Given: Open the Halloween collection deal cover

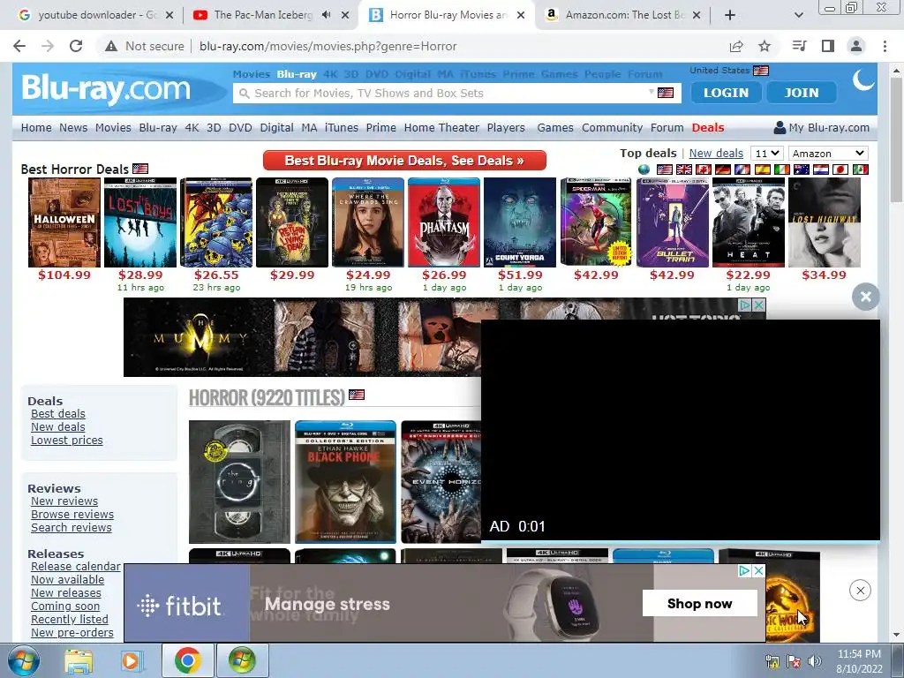Looking at the screenshot, I should 64,222.
